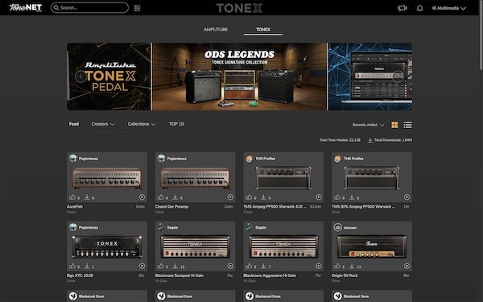483x302 pixels.
Task: Play preview of Blackmore Scooped Hi Gain
Action: point(230,266)
